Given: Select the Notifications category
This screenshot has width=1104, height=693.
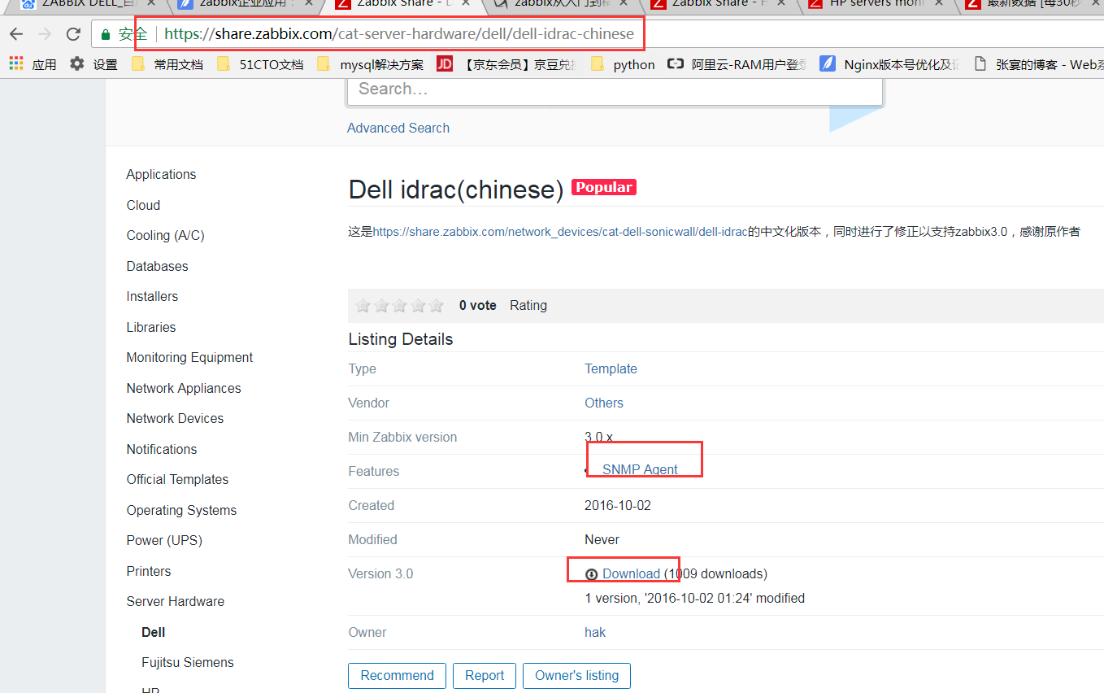Looking at the screenshot, I should pos(162,449).
